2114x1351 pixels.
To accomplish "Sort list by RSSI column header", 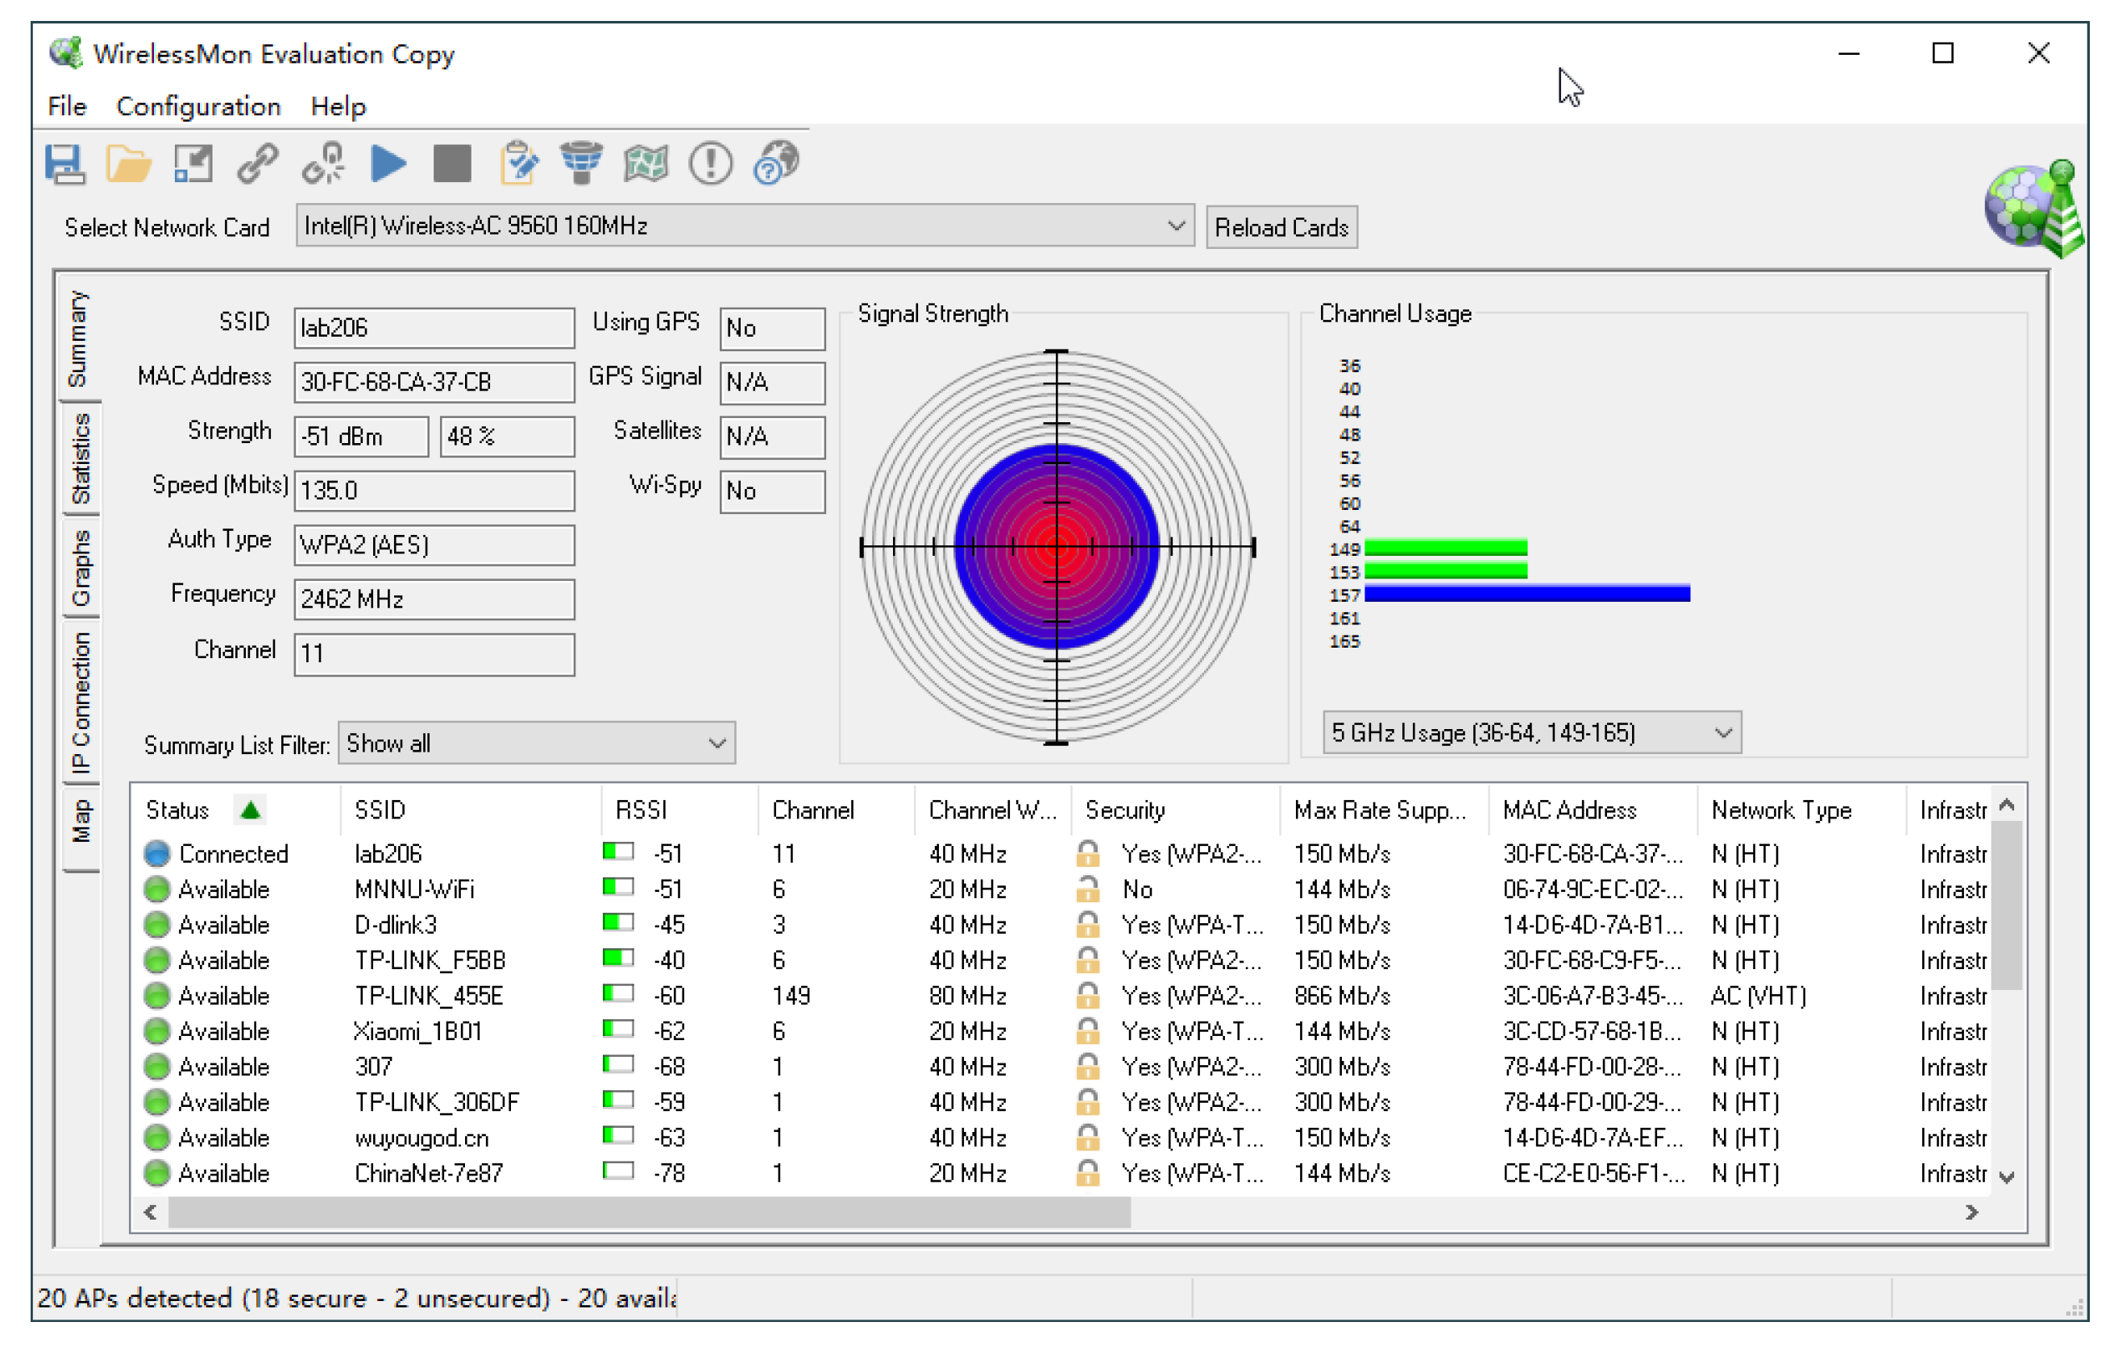I will (x=641, y=810).
